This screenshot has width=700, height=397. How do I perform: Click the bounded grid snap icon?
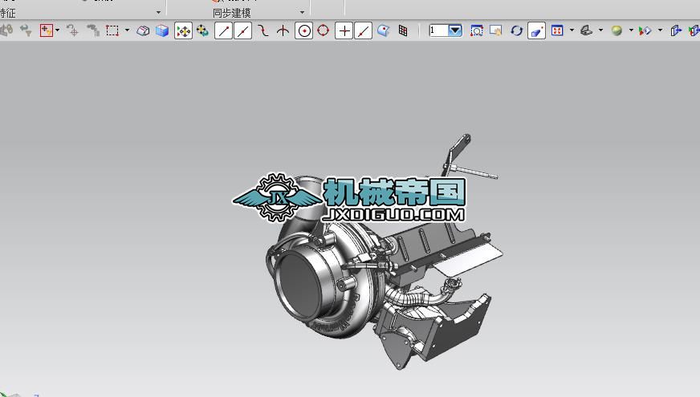coord(403,30)
